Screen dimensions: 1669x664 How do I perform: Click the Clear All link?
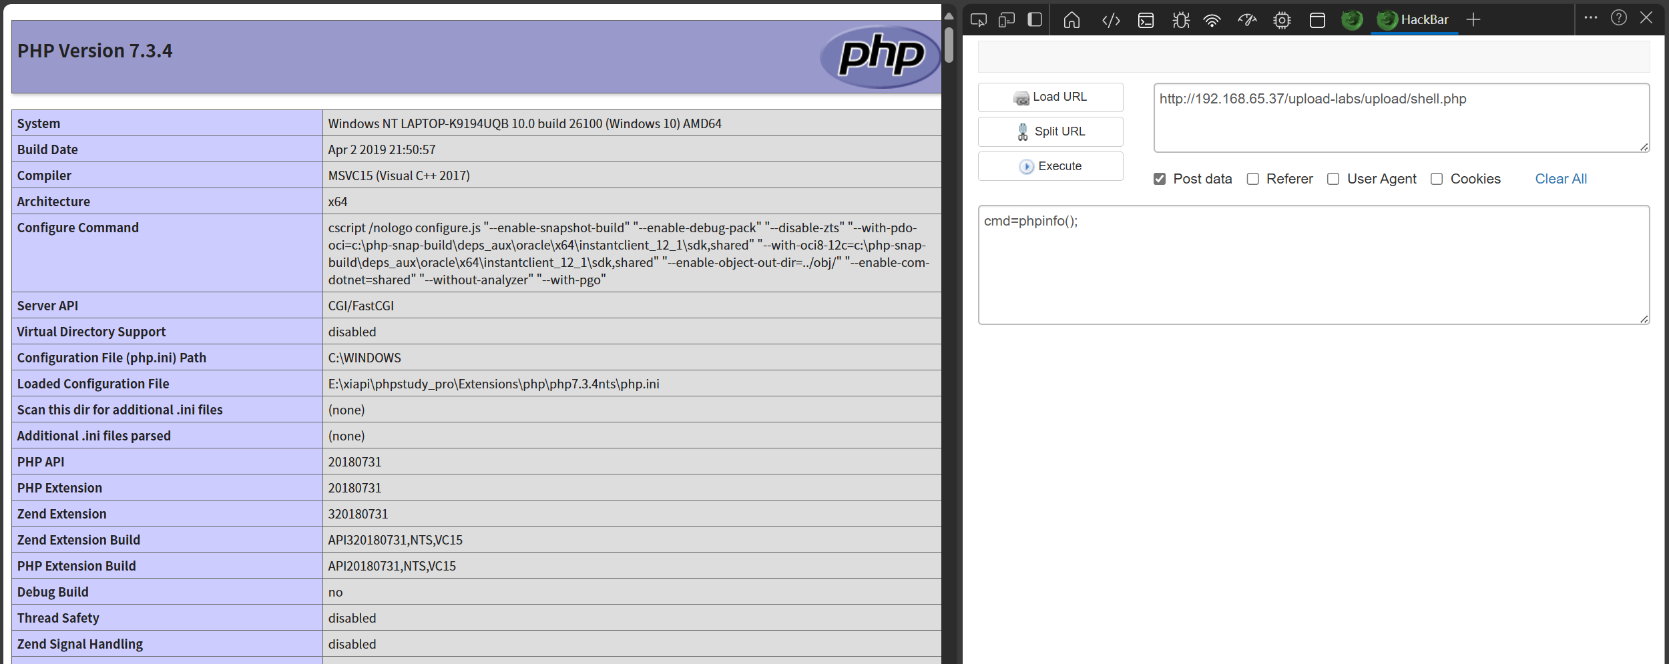pos(1561,179)
